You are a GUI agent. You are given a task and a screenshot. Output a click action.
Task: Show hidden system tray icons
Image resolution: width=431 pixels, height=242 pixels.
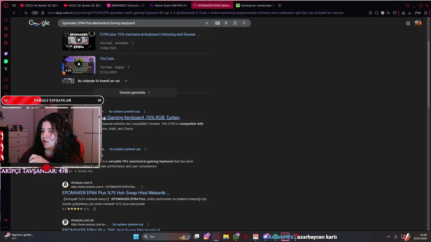point(388,237)
